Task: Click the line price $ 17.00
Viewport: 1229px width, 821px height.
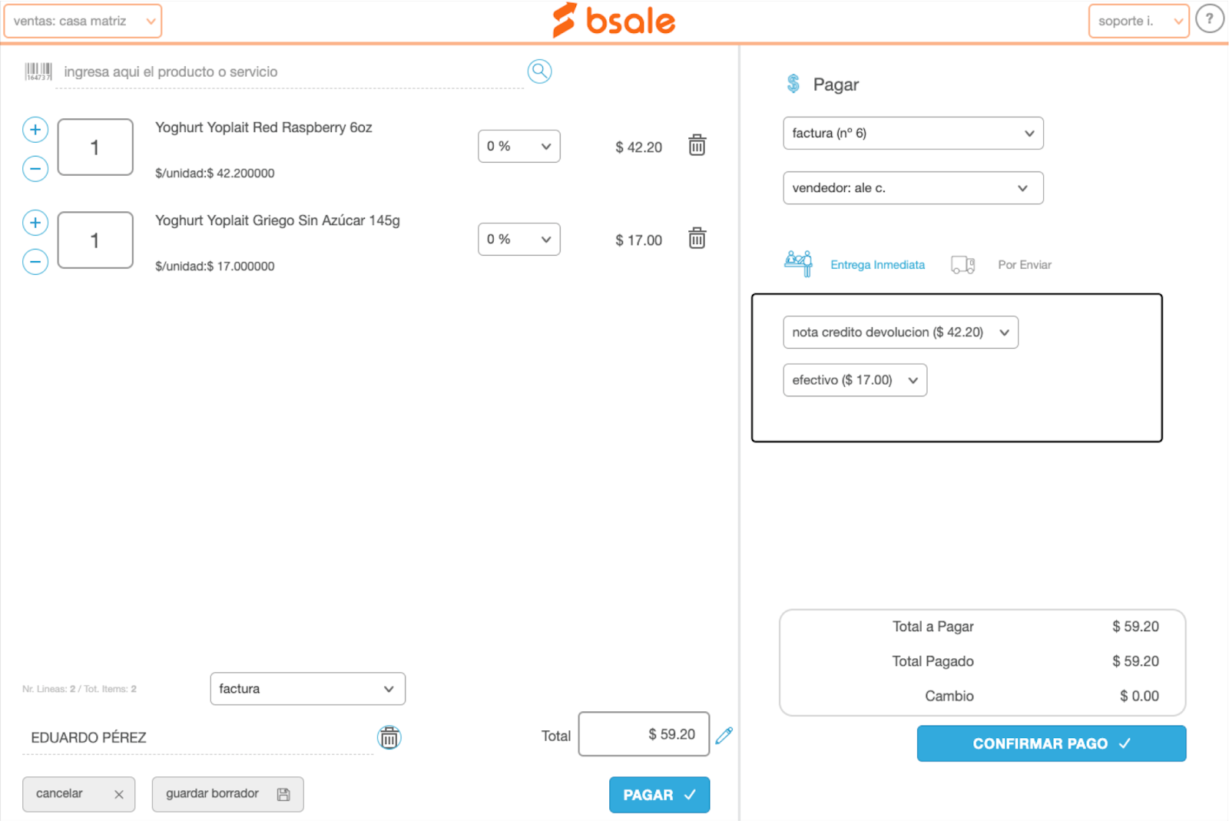Action: [x=638, y=240]
